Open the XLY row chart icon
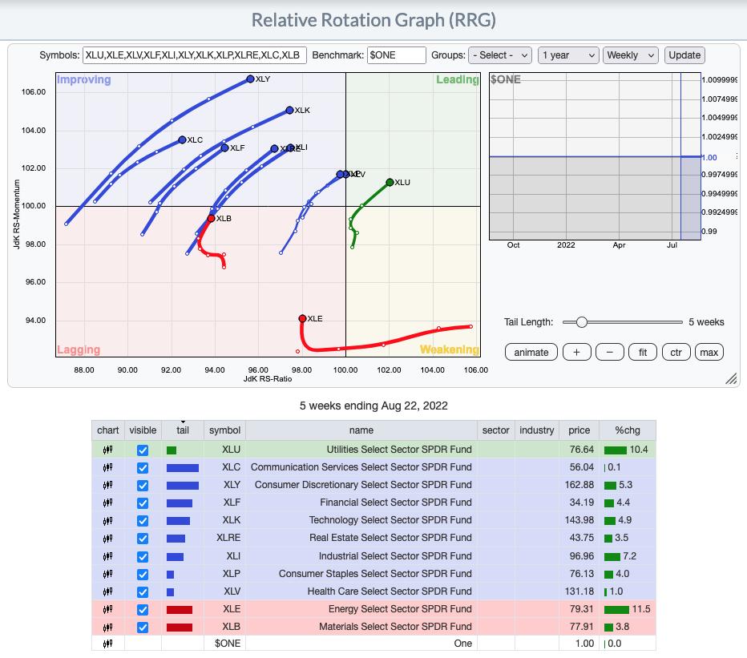This screenshot has height=658, width=747. point(107,485)
